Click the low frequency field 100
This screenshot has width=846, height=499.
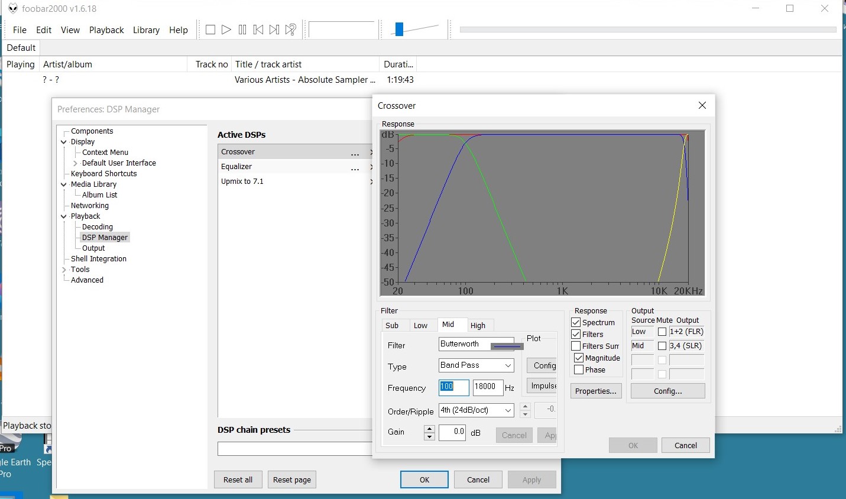454,387
